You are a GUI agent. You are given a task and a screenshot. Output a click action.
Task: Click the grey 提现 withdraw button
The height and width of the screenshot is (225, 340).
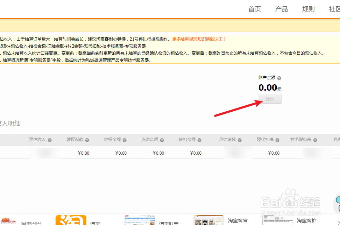click(x=270, y=99)
